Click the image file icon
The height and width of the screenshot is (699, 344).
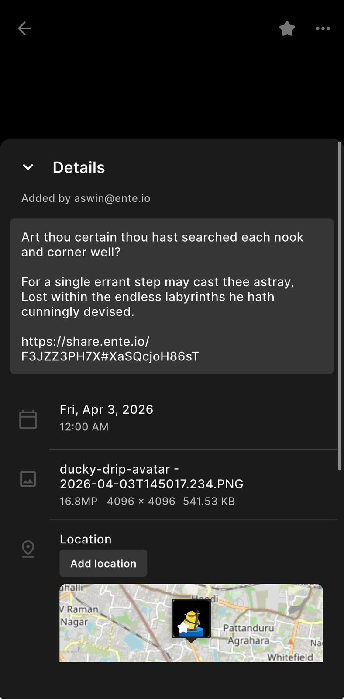pyautogui.click(x=28, y=479)
